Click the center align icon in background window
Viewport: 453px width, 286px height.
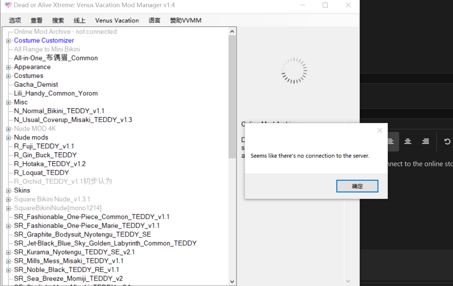click(408, 141)
